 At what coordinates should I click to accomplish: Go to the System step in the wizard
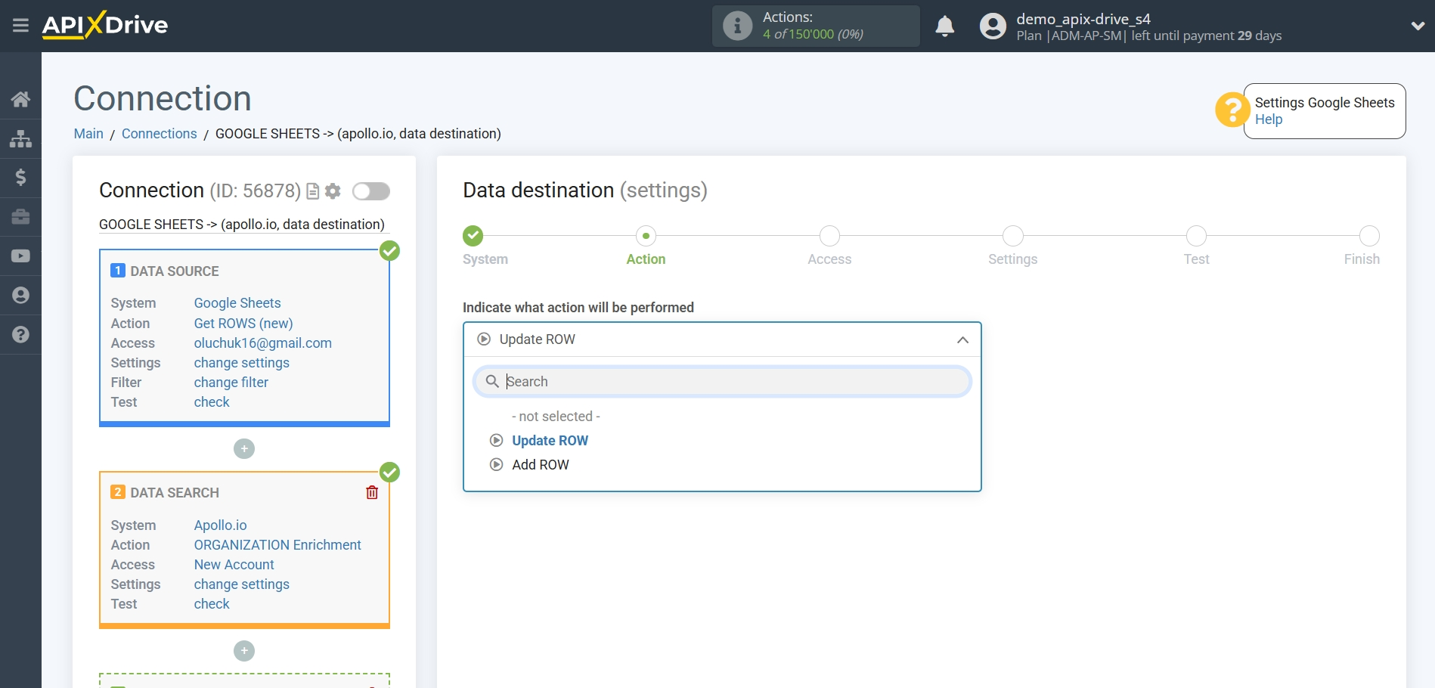click(x=473, y=237)
